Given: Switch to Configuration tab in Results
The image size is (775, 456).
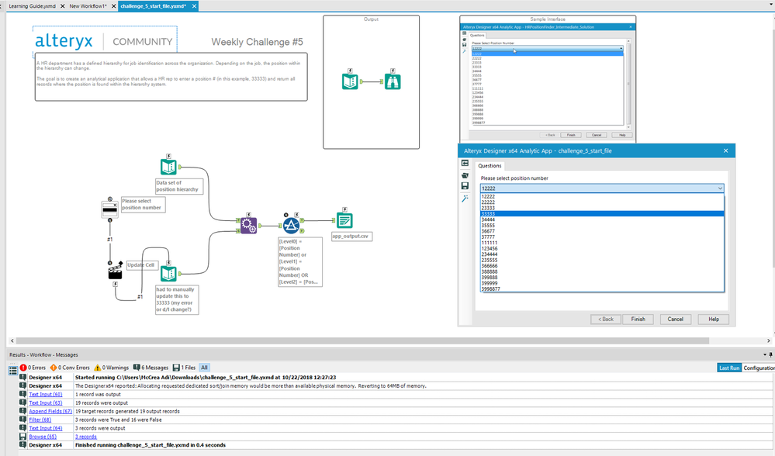Looking at the screenshot, I should point(758,368).
